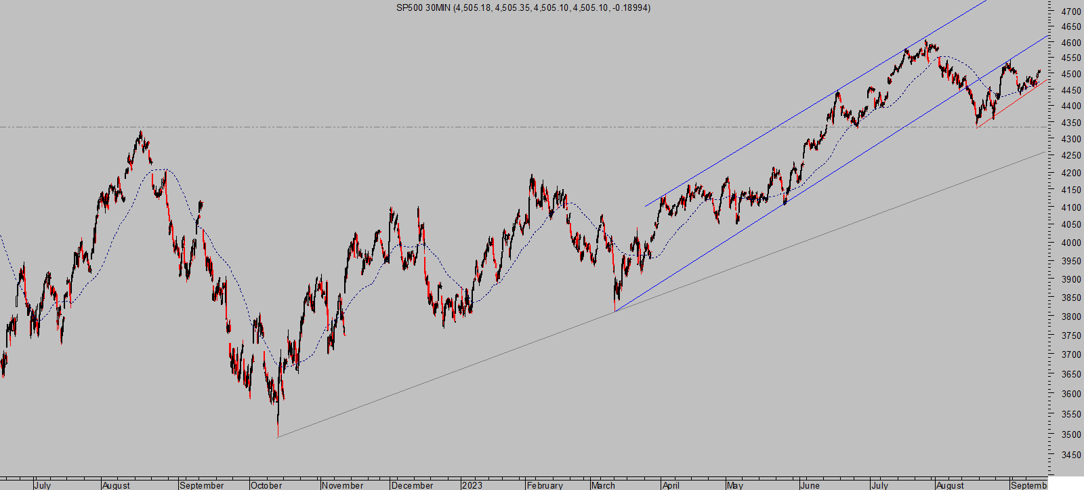The height and width of the screenshot is (490, 1084).
Task: Select the November time axis label
Action: pyautogui.click(x=343, y=485)
